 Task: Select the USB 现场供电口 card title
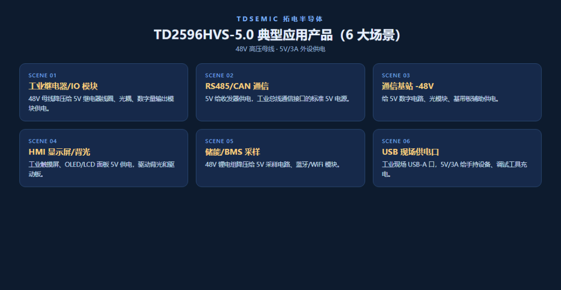(x=410, y=152)
